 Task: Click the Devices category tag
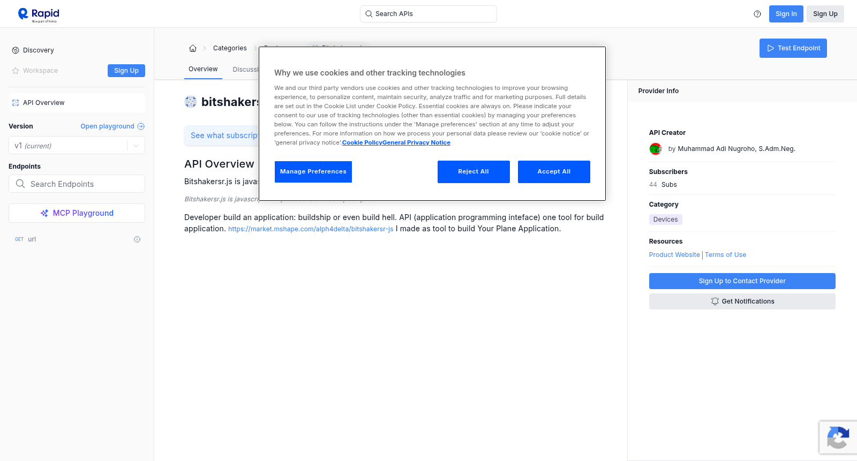pyautogui.click(x=665, y=220)
